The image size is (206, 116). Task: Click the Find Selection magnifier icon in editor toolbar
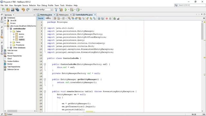69,18
